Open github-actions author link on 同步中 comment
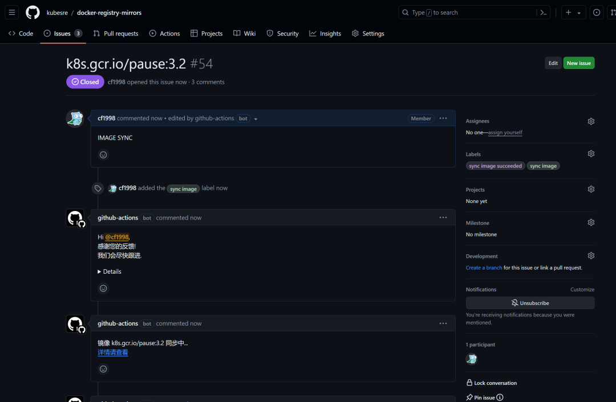 [x=118, y=323]
